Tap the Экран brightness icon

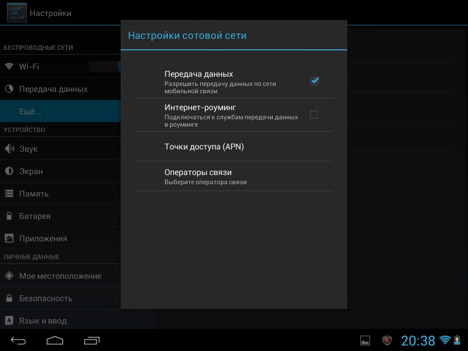[9, 171]
